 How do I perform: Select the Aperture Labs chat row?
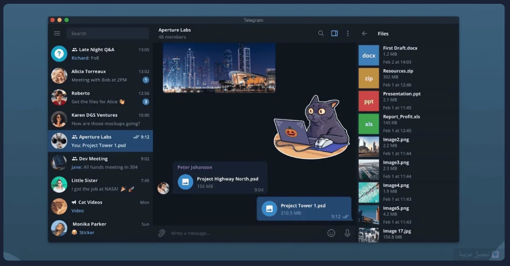click(x=100, y=141)
